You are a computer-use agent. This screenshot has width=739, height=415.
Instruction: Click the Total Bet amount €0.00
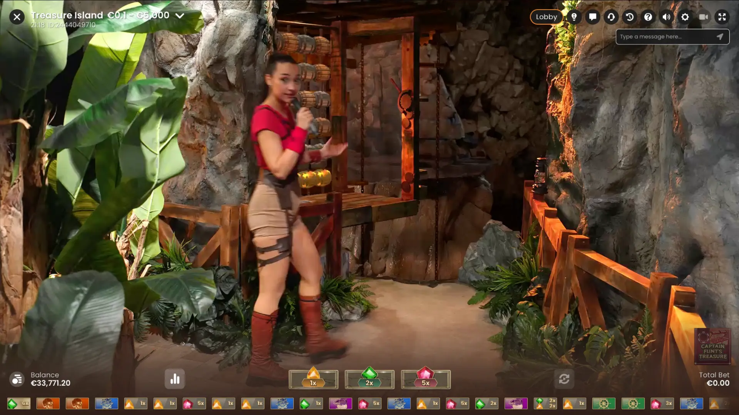pos(718,383)
